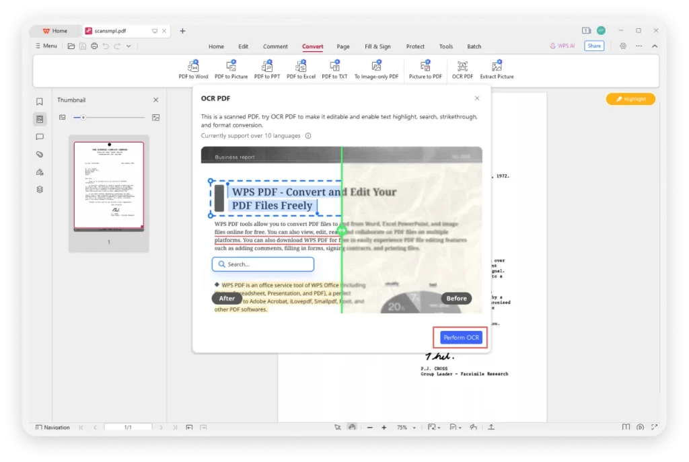Choose the PDF to Excel converter
Image resolution: width=689 pixels, height=462 pixels.
(x=301, y=70)
